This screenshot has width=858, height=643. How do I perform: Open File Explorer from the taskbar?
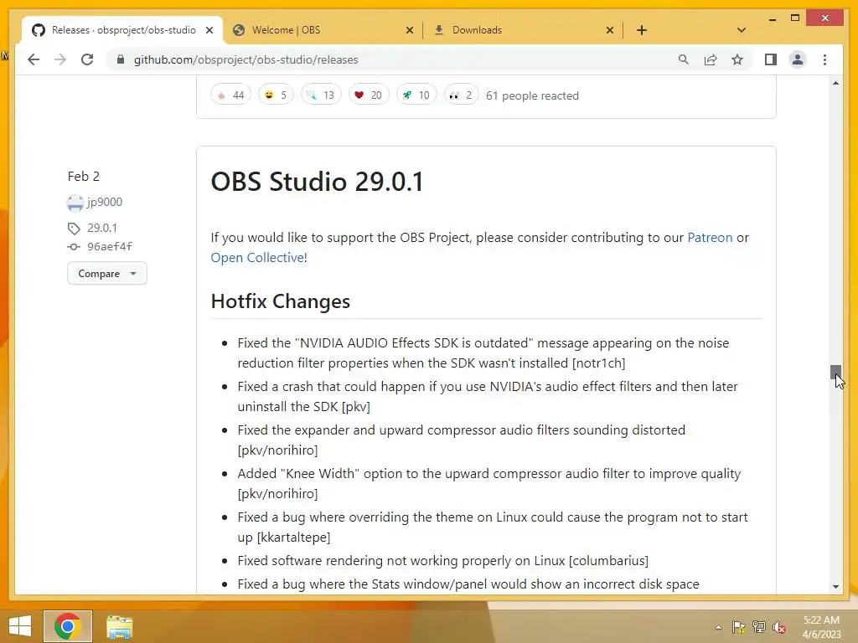tap(119, 626)
